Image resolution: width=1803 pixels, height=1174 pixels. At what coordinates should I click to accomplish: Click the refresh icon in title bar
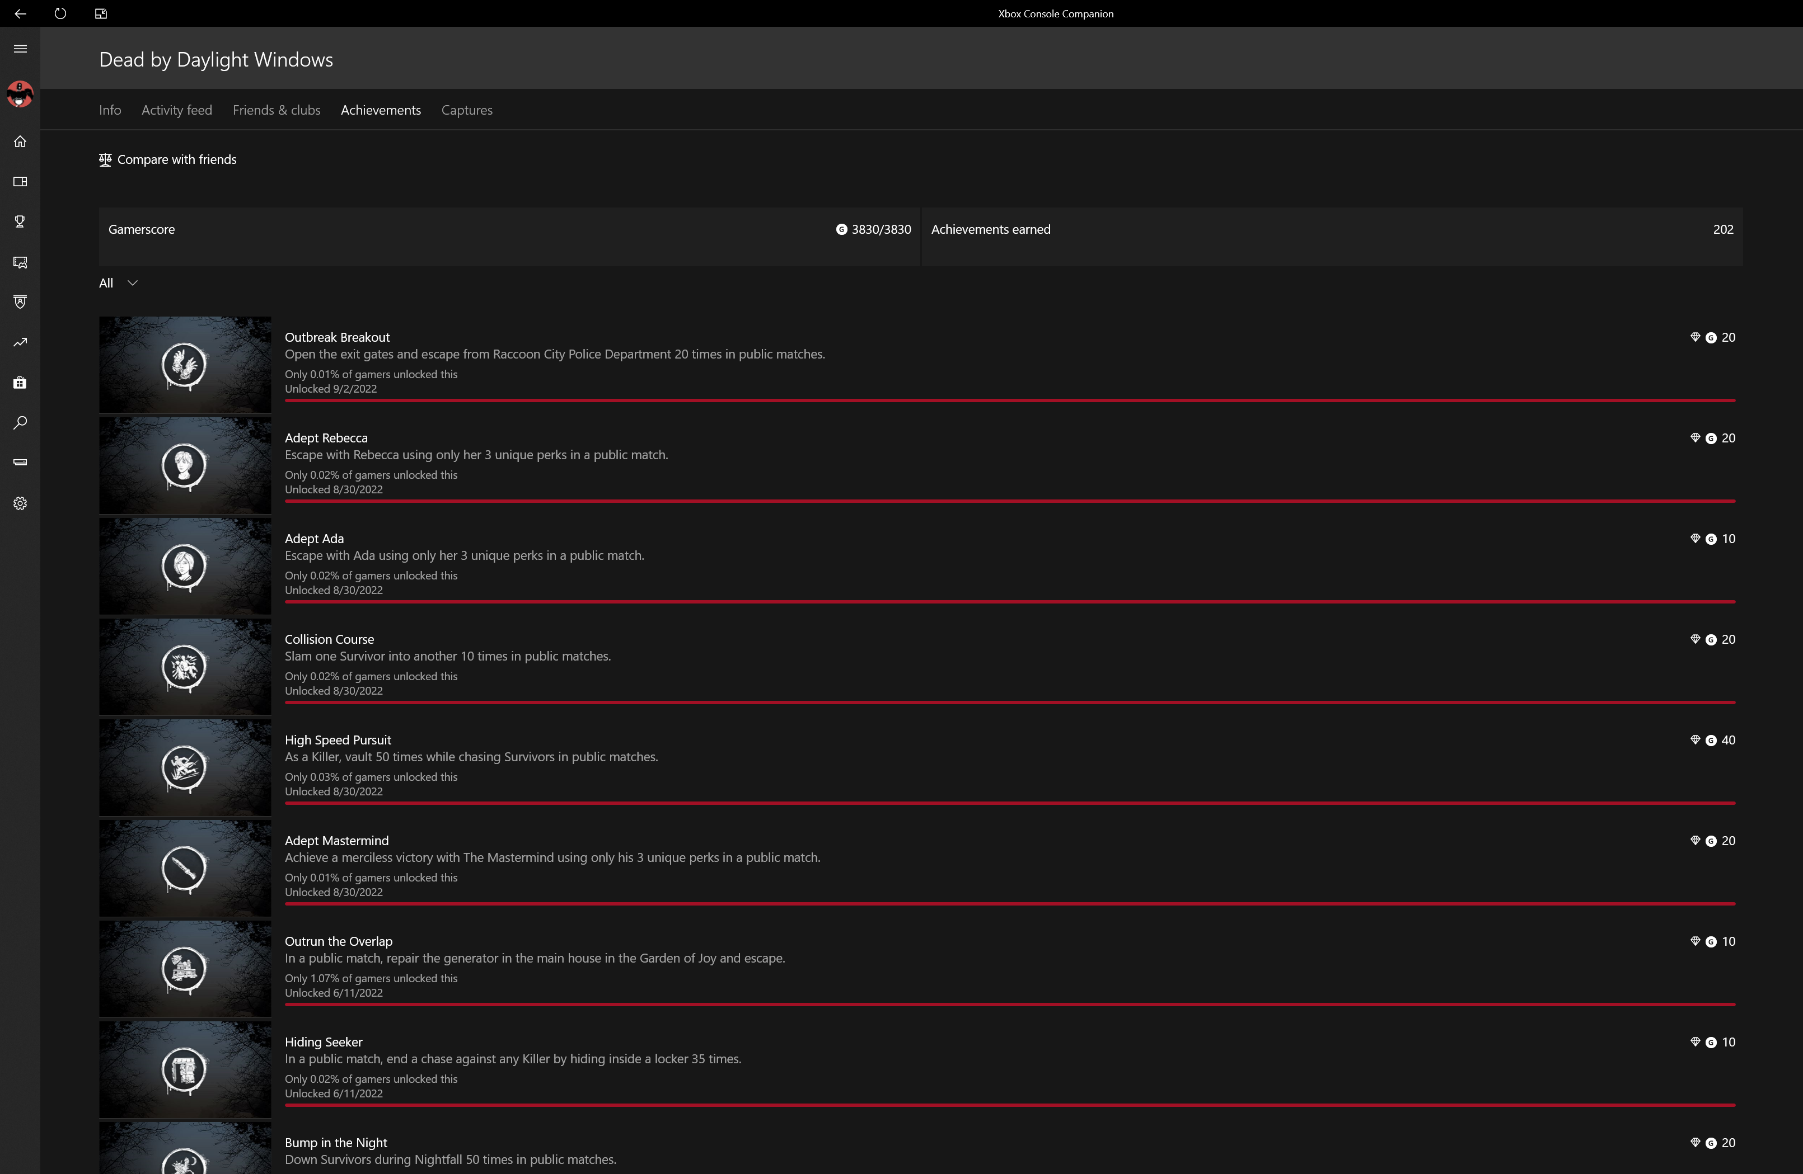point(60,13)
